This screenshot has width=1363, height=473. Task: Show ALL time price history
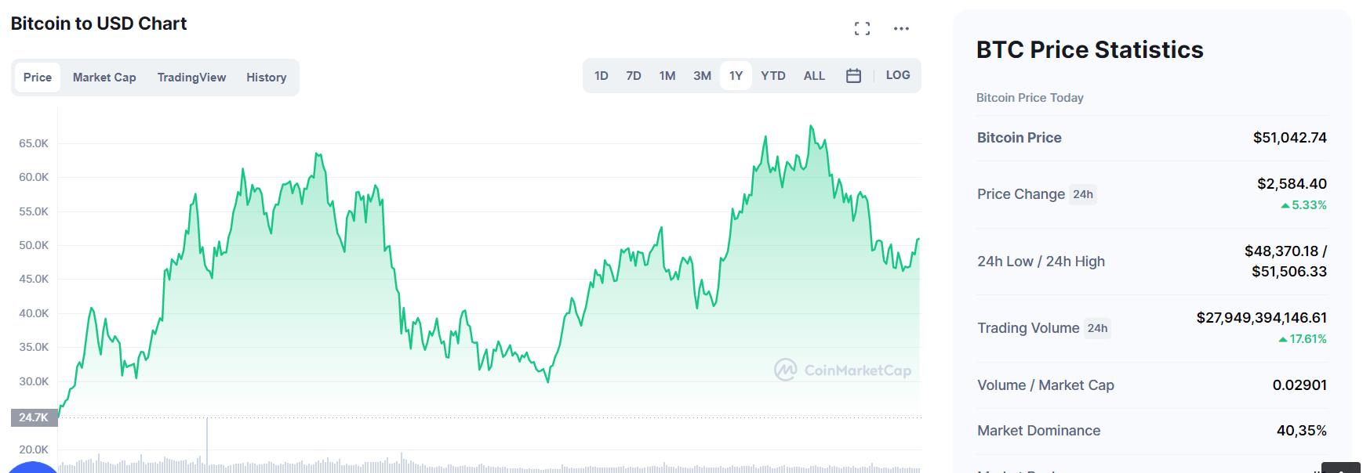(814, 76)
